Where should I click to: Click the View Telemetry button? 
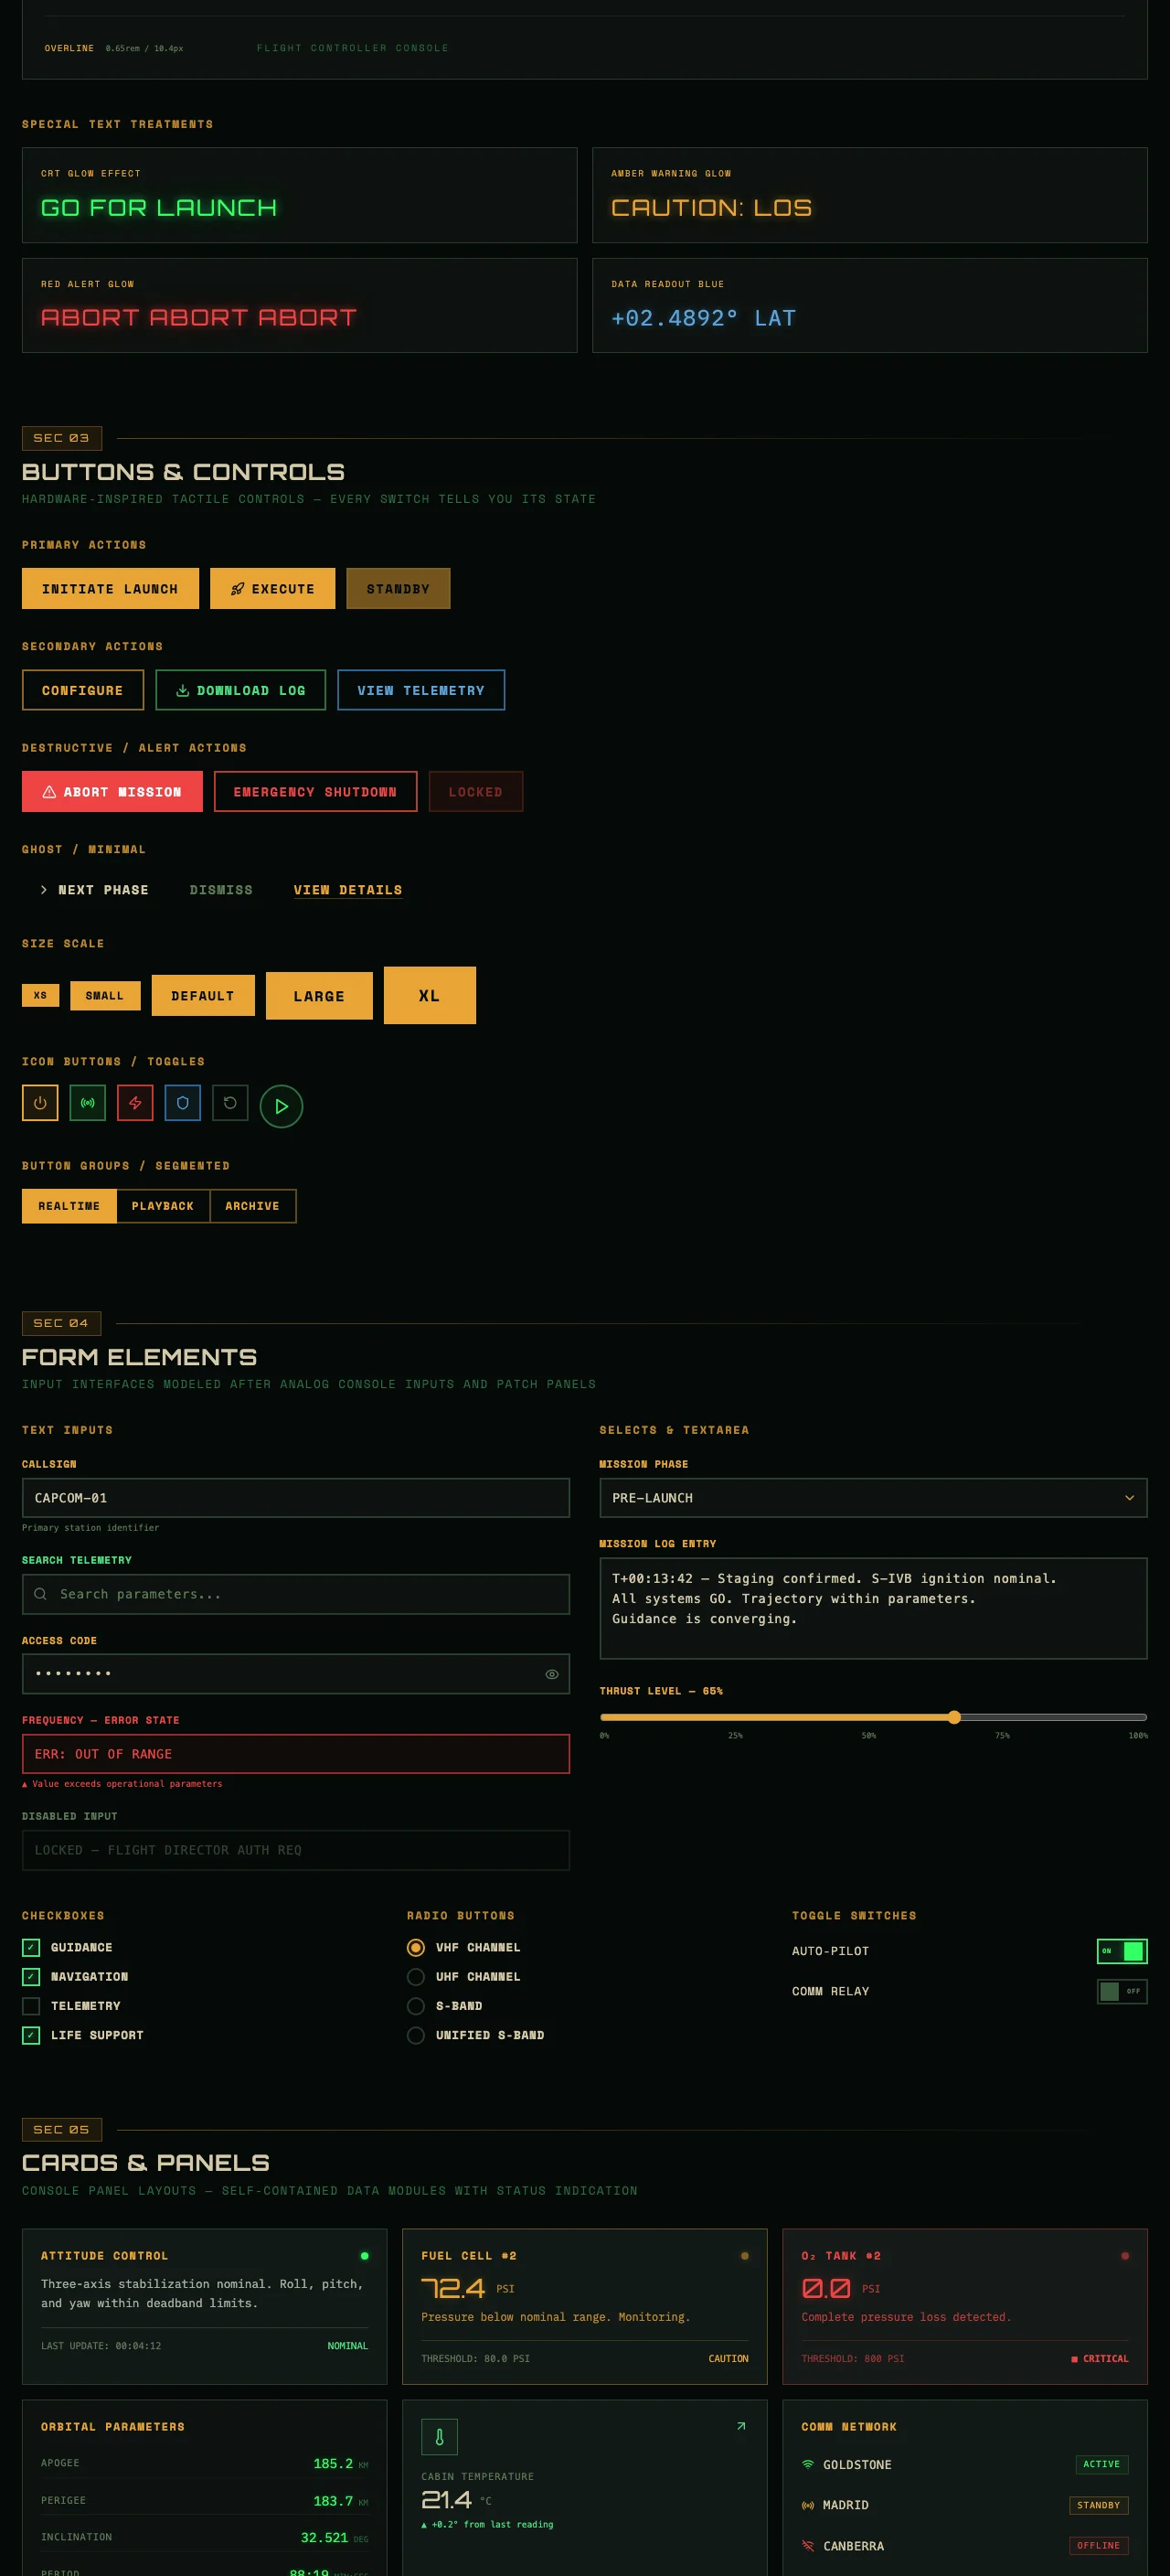coord(421,690)
